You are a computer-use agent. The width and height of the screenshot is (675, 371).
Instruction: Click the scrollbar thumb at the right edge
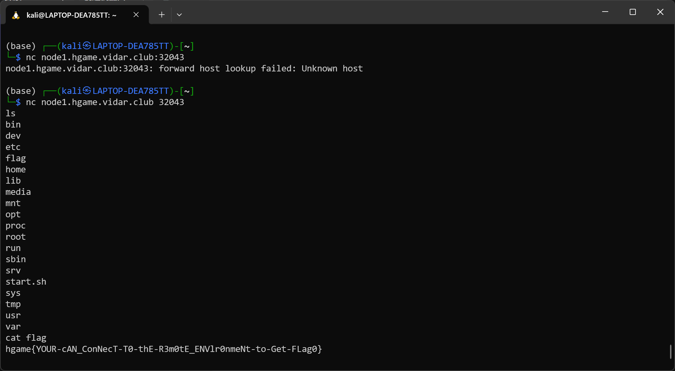[x=670, y=351]
